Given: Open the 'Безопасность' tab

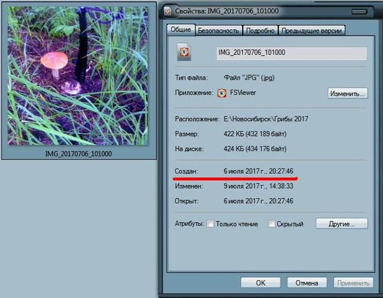Looking at the screenshot, I should (218, 31).
